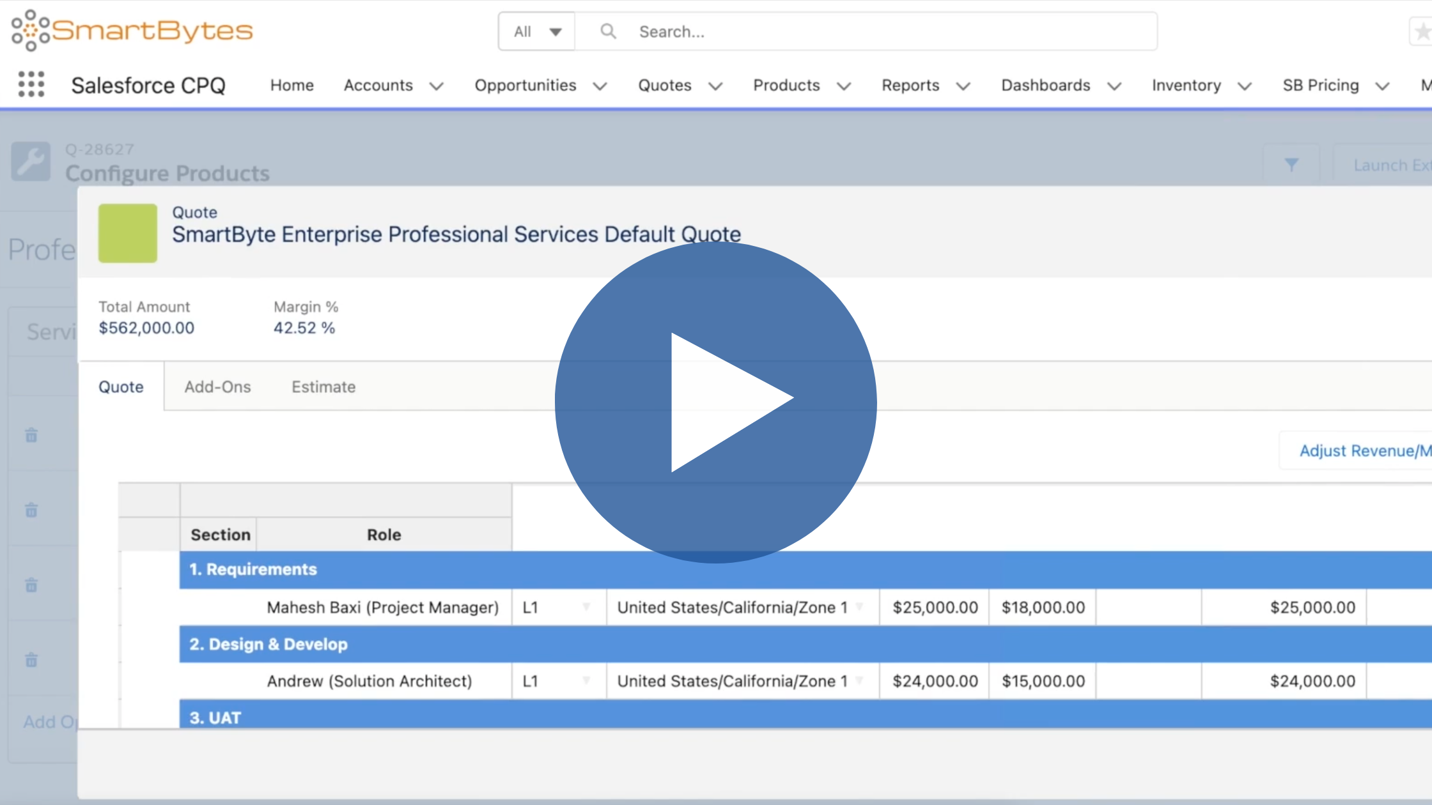Click the favorites star icon at top right
The width and height of the screenshot is (1432, 805).
(1422, 31)
